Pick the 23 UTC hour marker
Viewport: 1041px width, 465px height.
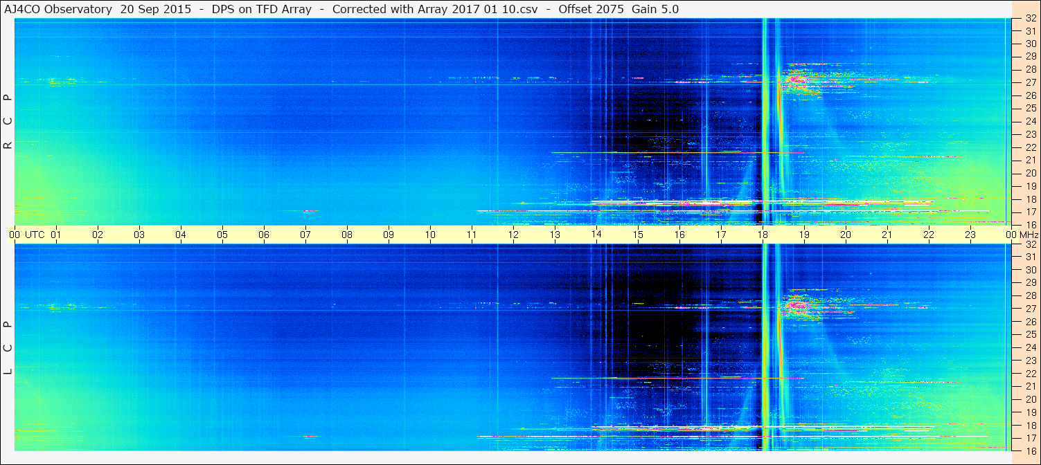click(x=970, y=235)
